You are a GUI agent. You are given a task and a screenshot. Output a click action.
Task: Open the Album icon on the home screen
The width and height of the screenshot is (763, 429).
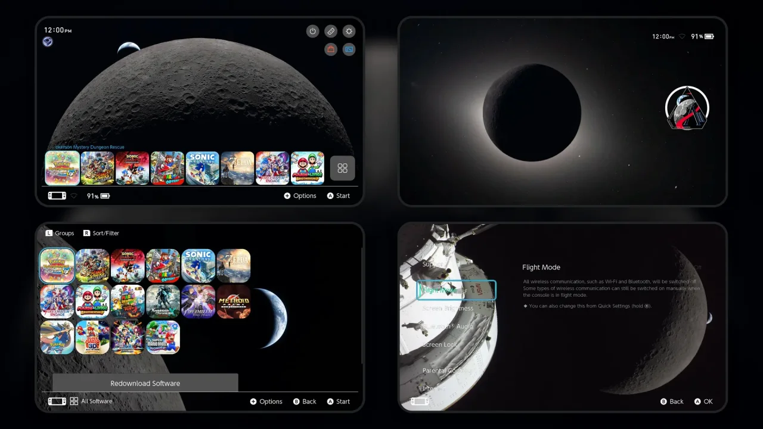[349, 49]
